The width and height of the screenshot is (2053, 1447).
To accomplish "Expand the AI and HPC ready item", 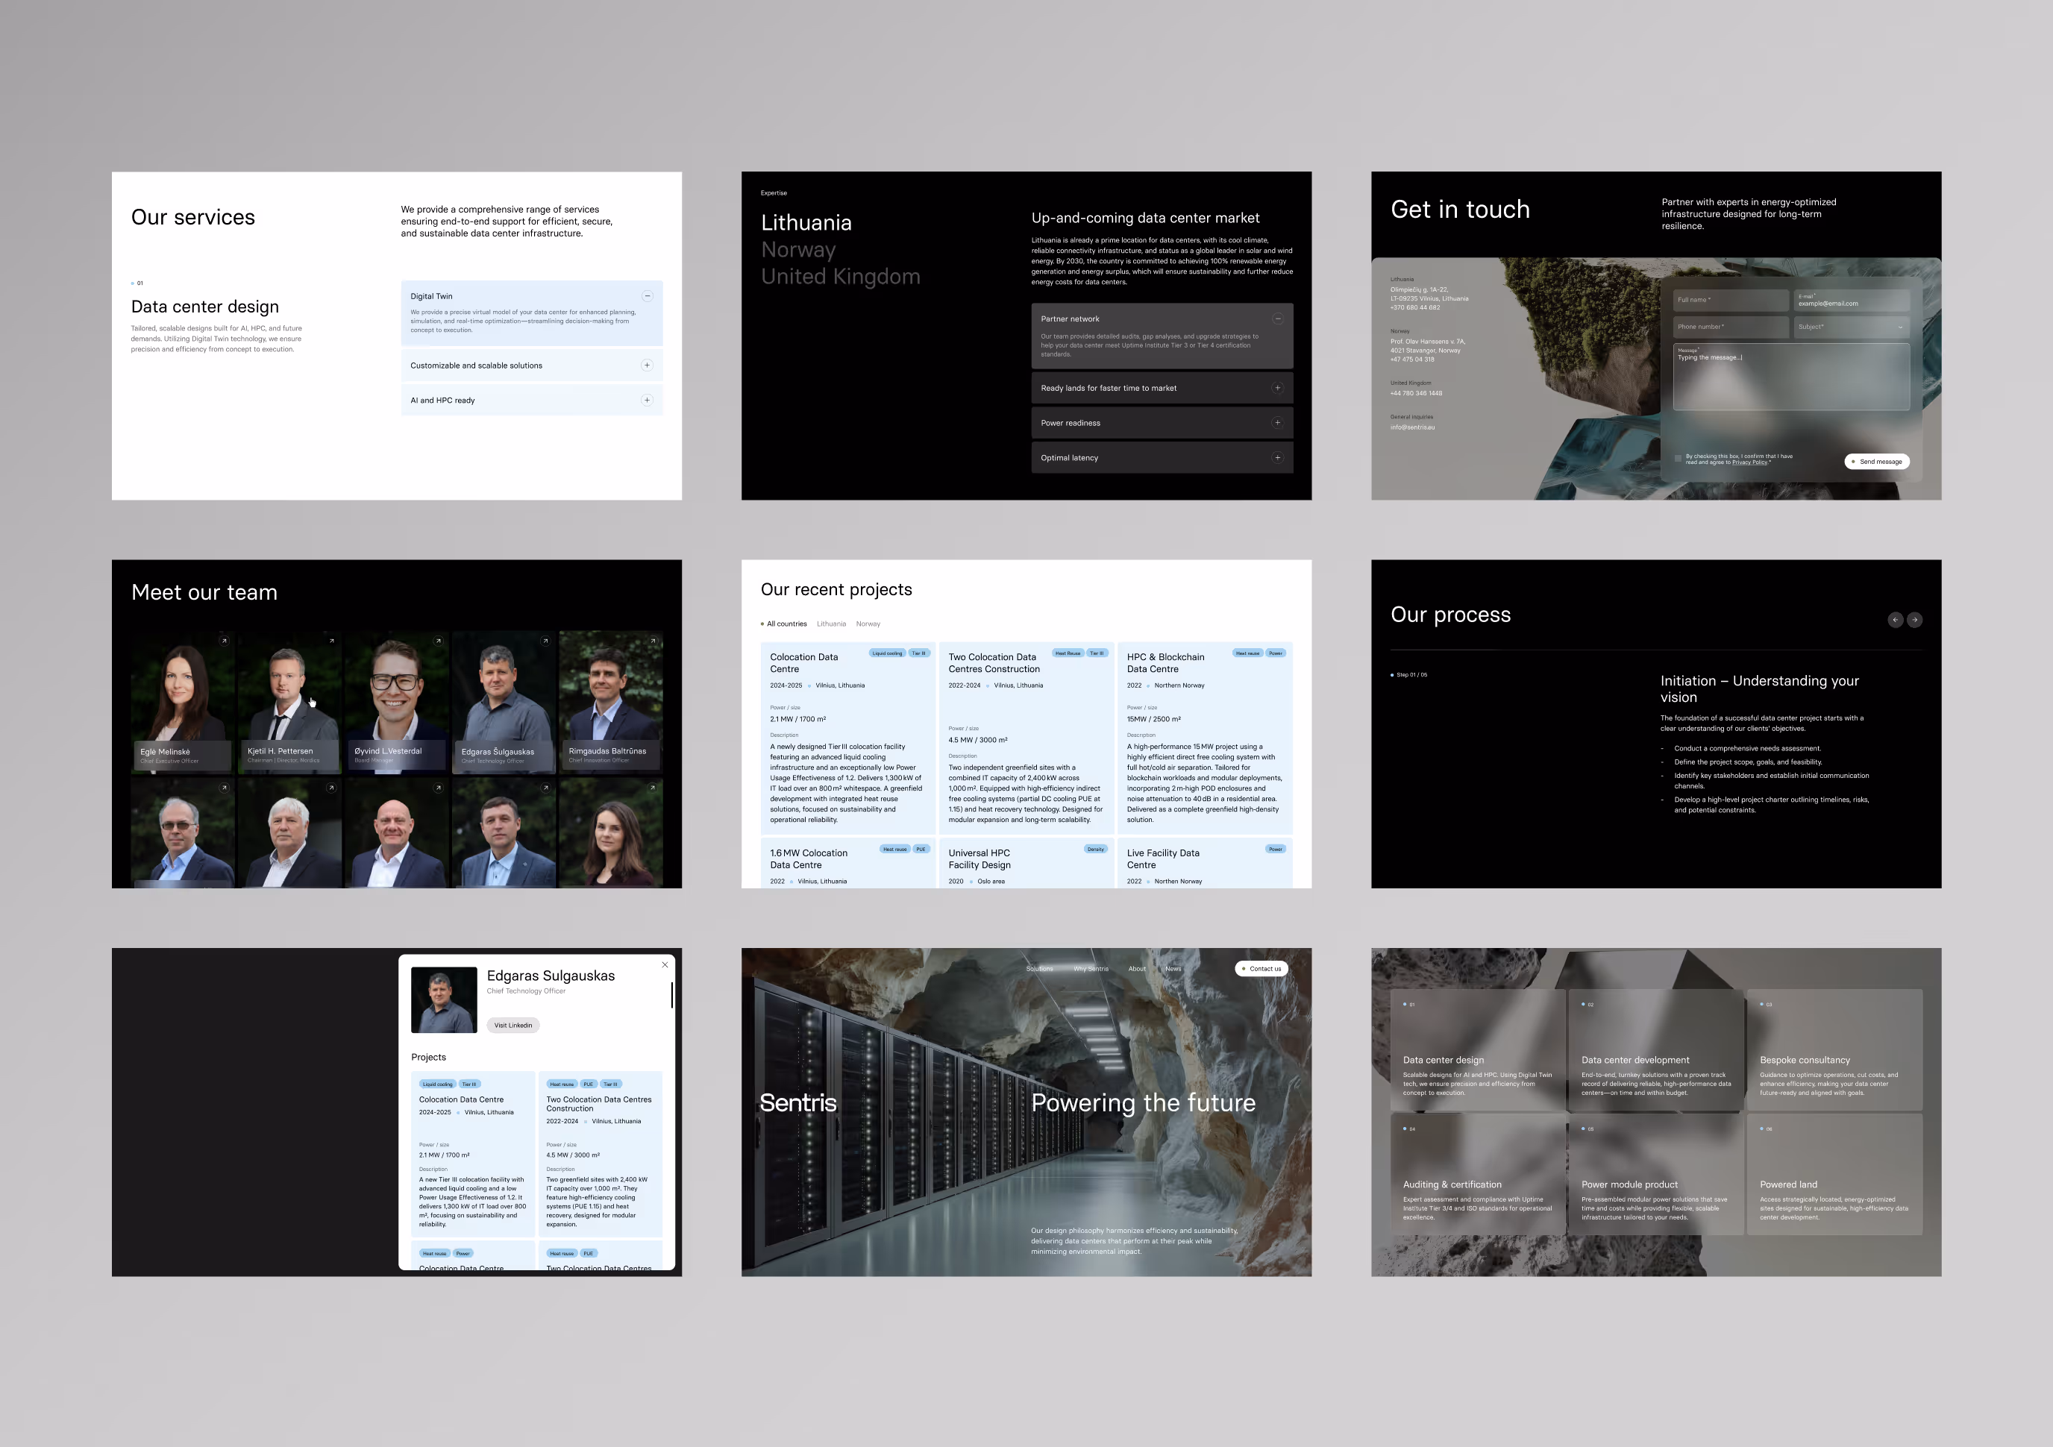I will click(x=648, y=400).
